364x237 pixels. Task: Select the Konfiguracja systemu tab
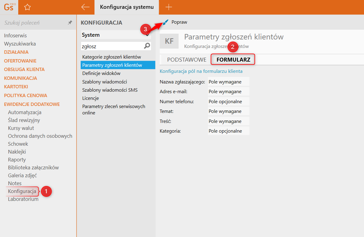click(x=127, y=7)
